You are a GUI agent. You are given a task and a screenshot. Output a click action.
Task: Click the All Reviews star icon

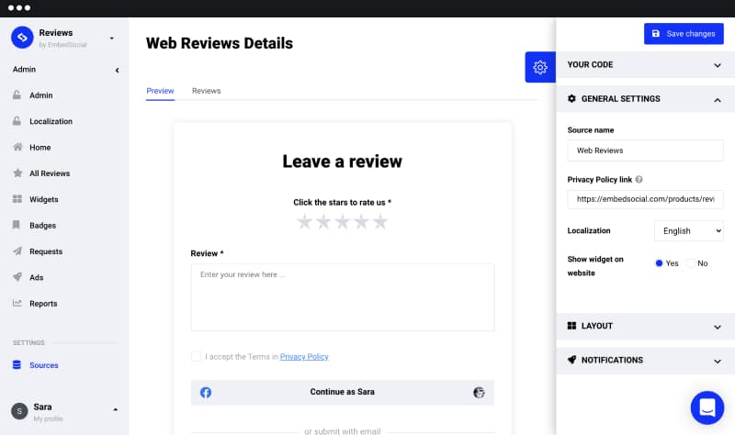coord(17,173)
